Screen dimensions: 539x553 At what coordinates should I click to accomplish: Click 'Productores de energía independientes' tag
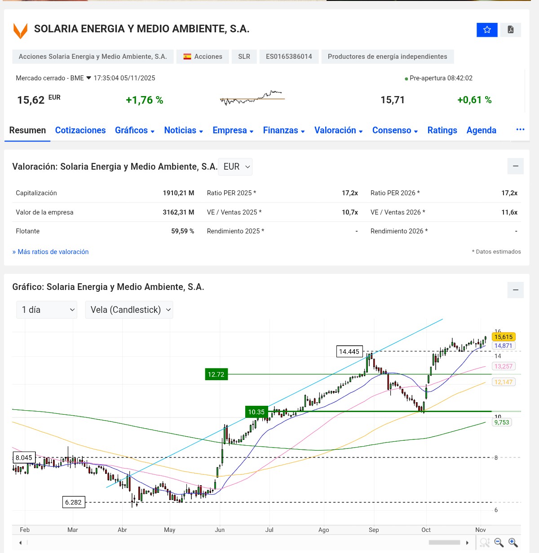(387, 57)
